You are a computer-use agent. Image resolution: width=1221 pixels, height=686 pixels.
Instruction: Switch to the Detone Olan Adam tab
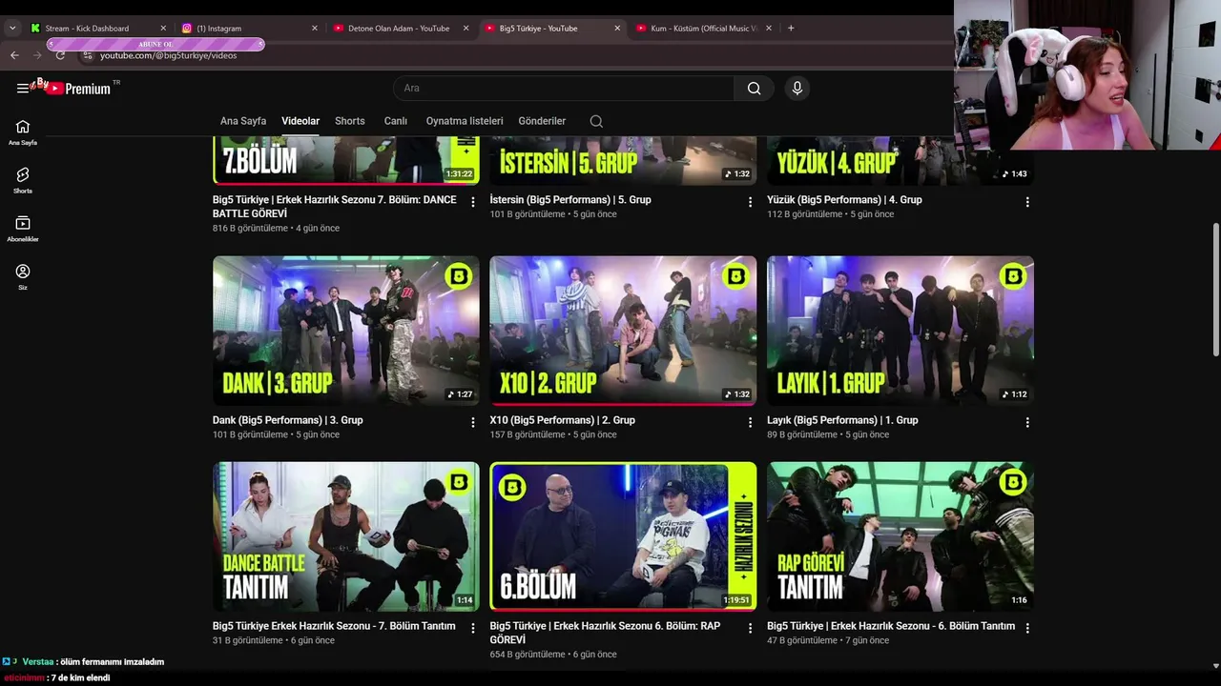click(399, 29)
